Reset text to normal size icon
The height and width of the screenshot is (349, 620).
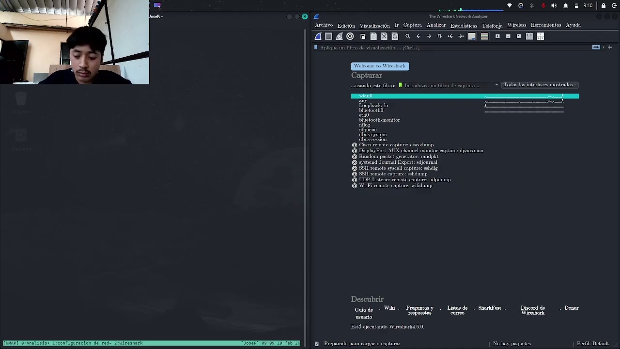click(x=519, y=36)
